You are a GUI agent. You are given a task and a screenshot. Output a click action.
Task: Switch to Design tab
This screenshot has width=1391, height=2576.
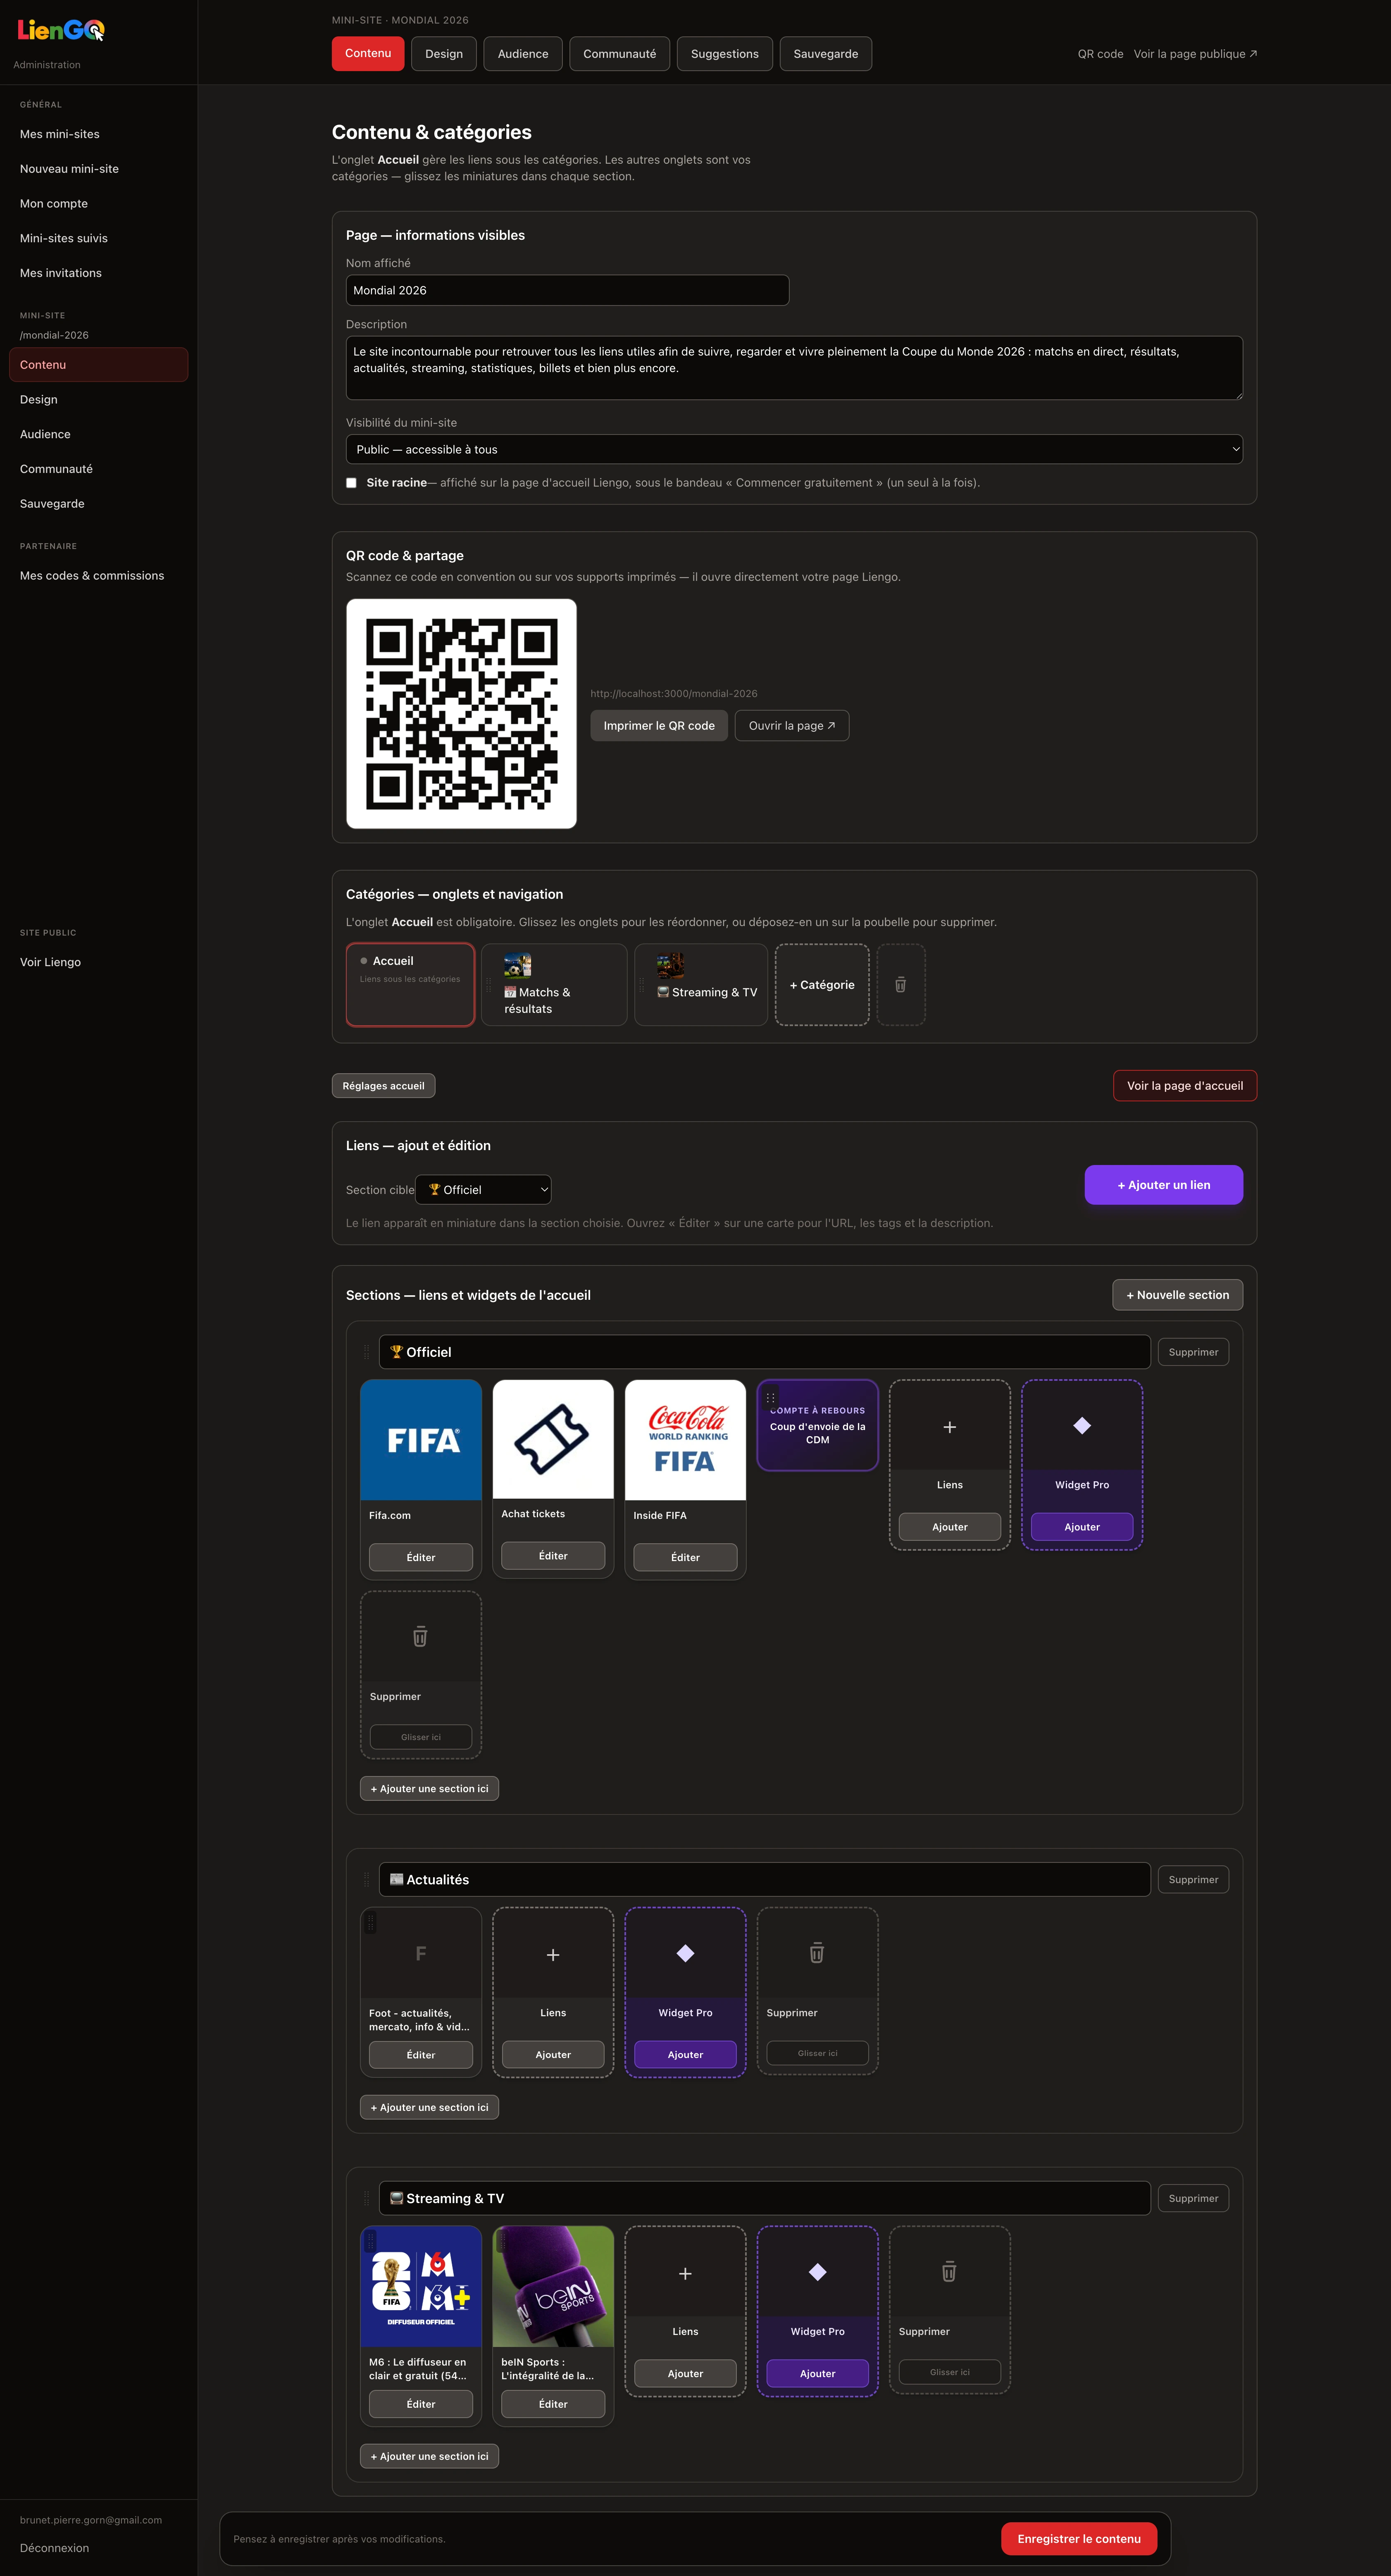(x=444, y=54)
